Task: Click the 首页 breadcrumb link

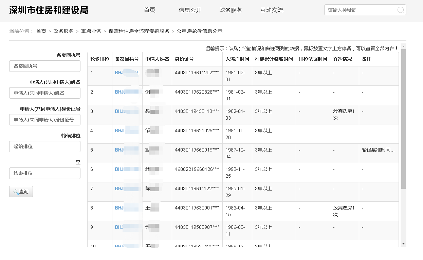Action: [40, 31]
